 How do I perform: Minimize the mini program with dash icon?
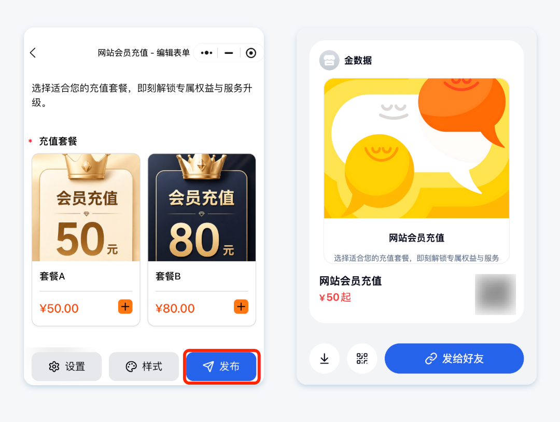coord(229,53)
